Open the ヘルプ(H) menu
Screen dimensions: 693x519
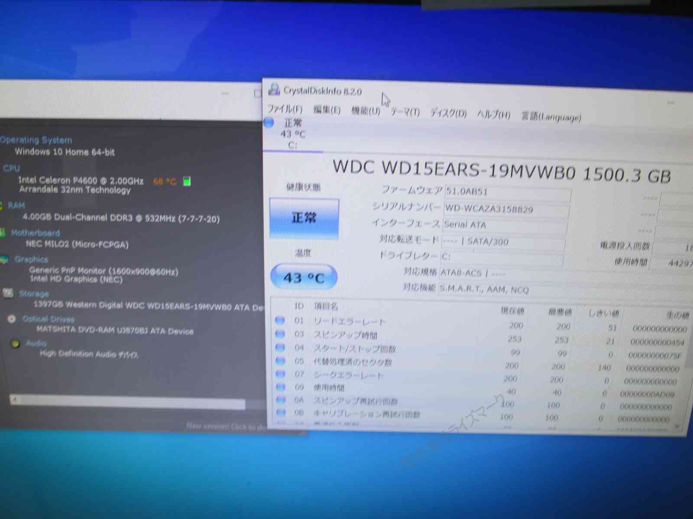(x=493, y=115)
